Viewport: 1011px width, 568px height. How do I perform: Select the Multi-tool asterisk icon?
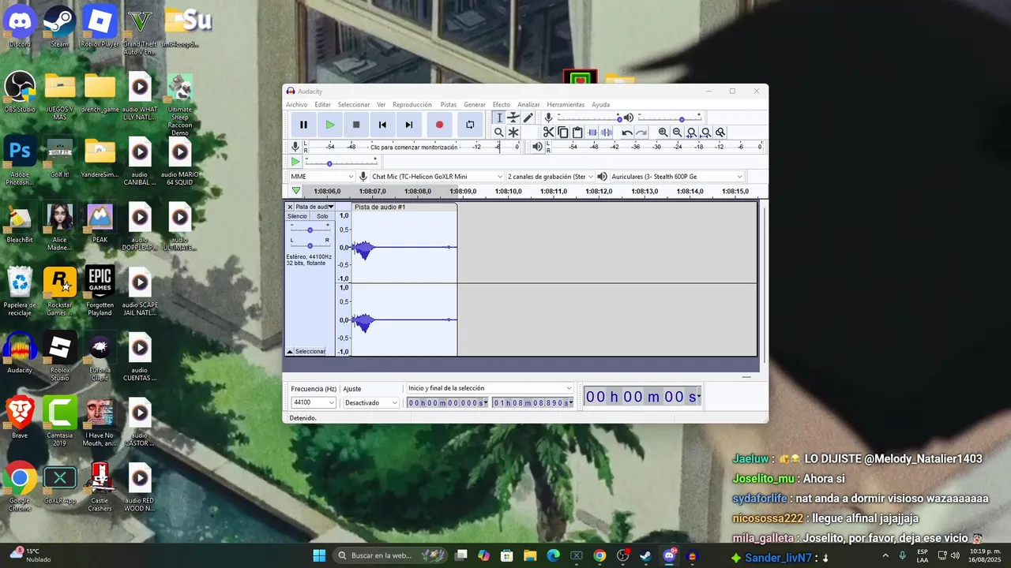[x=513, y=133]
